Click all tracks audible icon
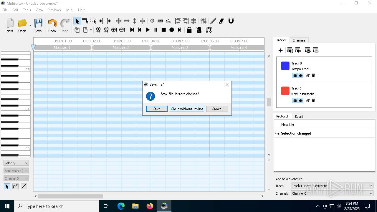 [x=290, y=51]
